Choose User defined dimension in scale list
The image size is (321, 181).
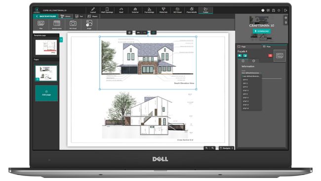(x=251, y=76)
